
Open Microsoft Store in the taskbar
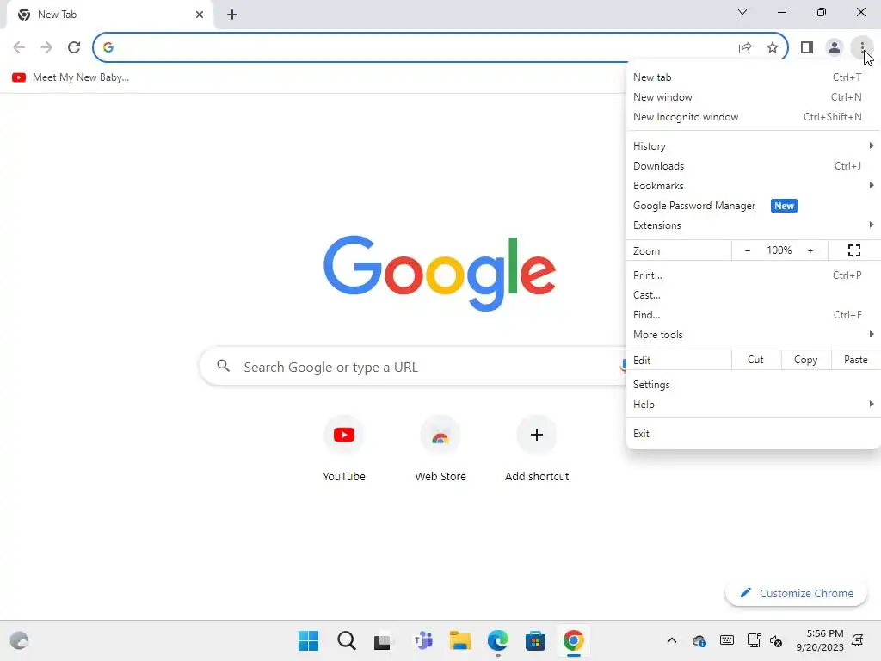(x=535, y=640)
